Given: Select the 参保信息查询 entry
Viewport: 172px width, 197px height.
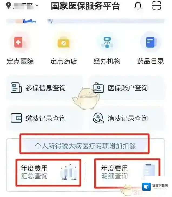Looking at the screenshot, I should (x=45, y=88).
